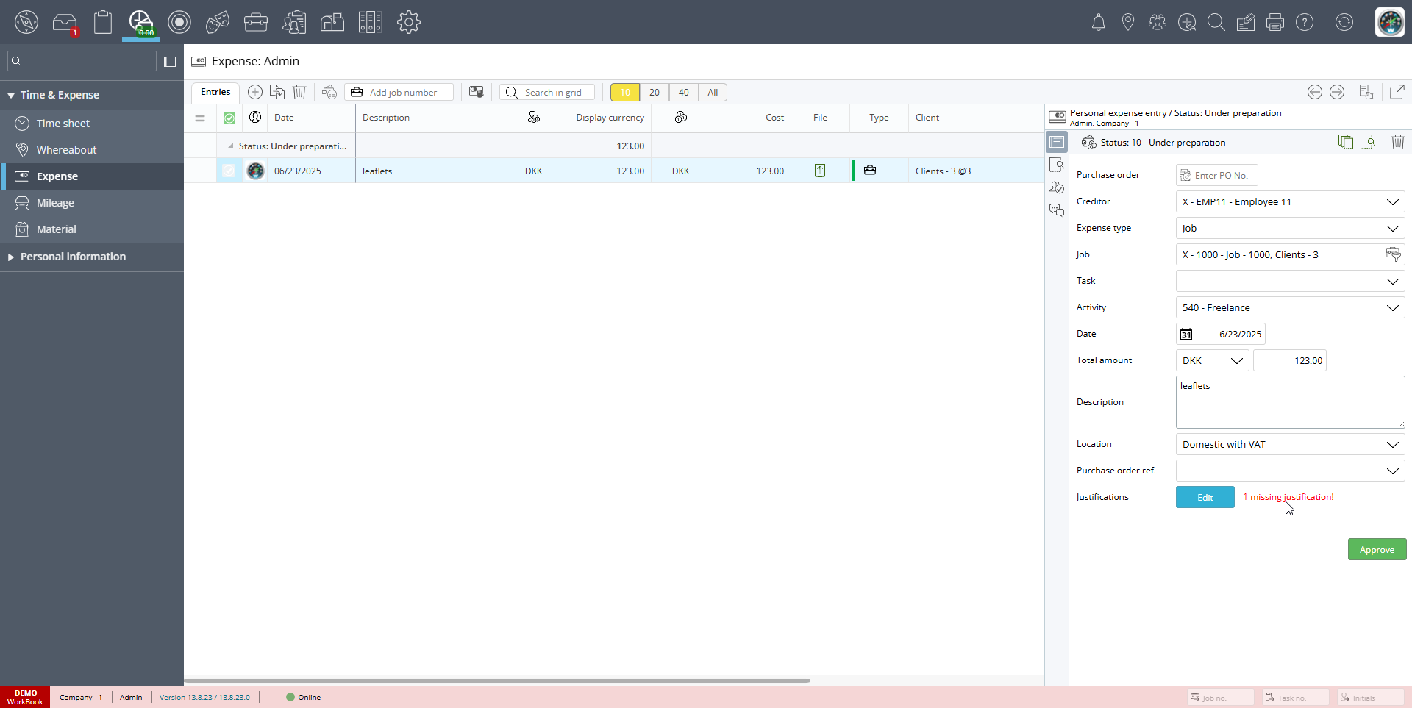Image resolution: width=1412 pixels, height=708 pixels.
Task: Open Mileage in the sidebar
Action: coord(55,203)
